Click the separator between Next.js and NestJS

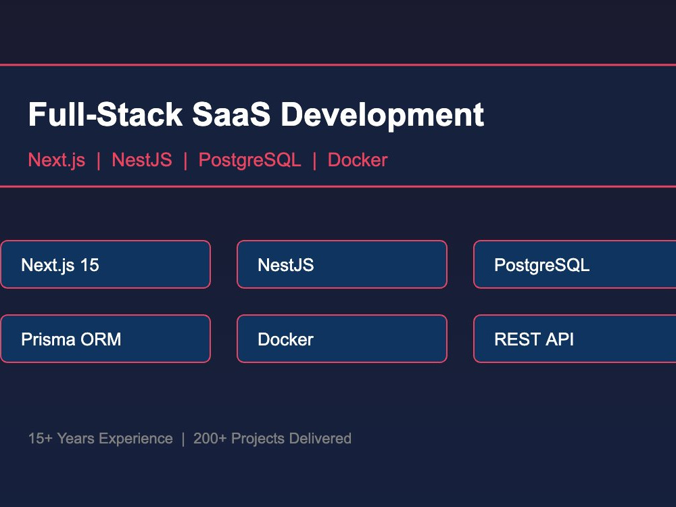[x=99, y=161]
